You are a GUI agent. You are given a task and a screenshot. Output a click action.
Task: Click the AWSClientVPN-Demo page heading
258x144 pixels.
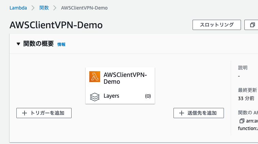click(56, 25)
